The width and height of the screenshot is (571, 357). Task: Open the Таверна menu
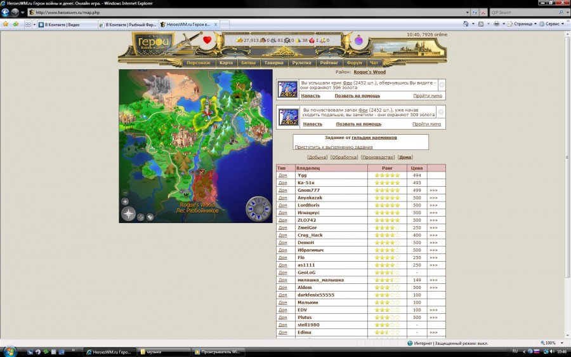274,63
